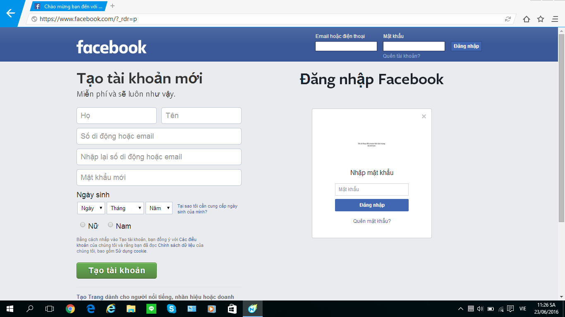
Task: Open Google Chrome from the taskbar
Action: click(x=70, y=309)
